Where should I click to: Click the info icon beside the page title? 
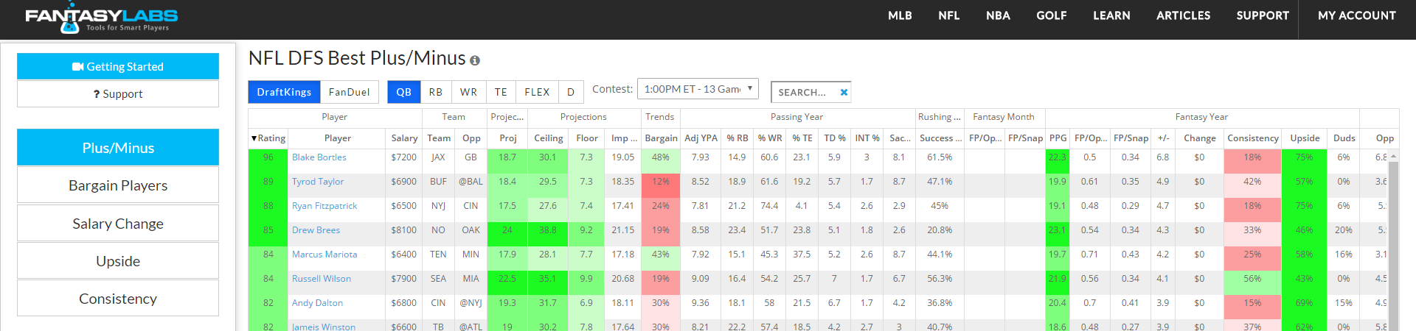pyautogui.click(x=475, y=60)
